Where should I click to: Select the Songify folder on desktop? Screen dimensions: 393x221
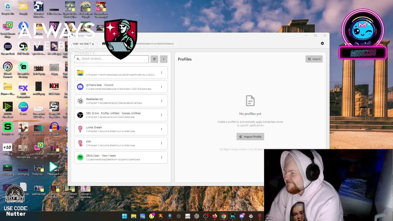[23, 9]
